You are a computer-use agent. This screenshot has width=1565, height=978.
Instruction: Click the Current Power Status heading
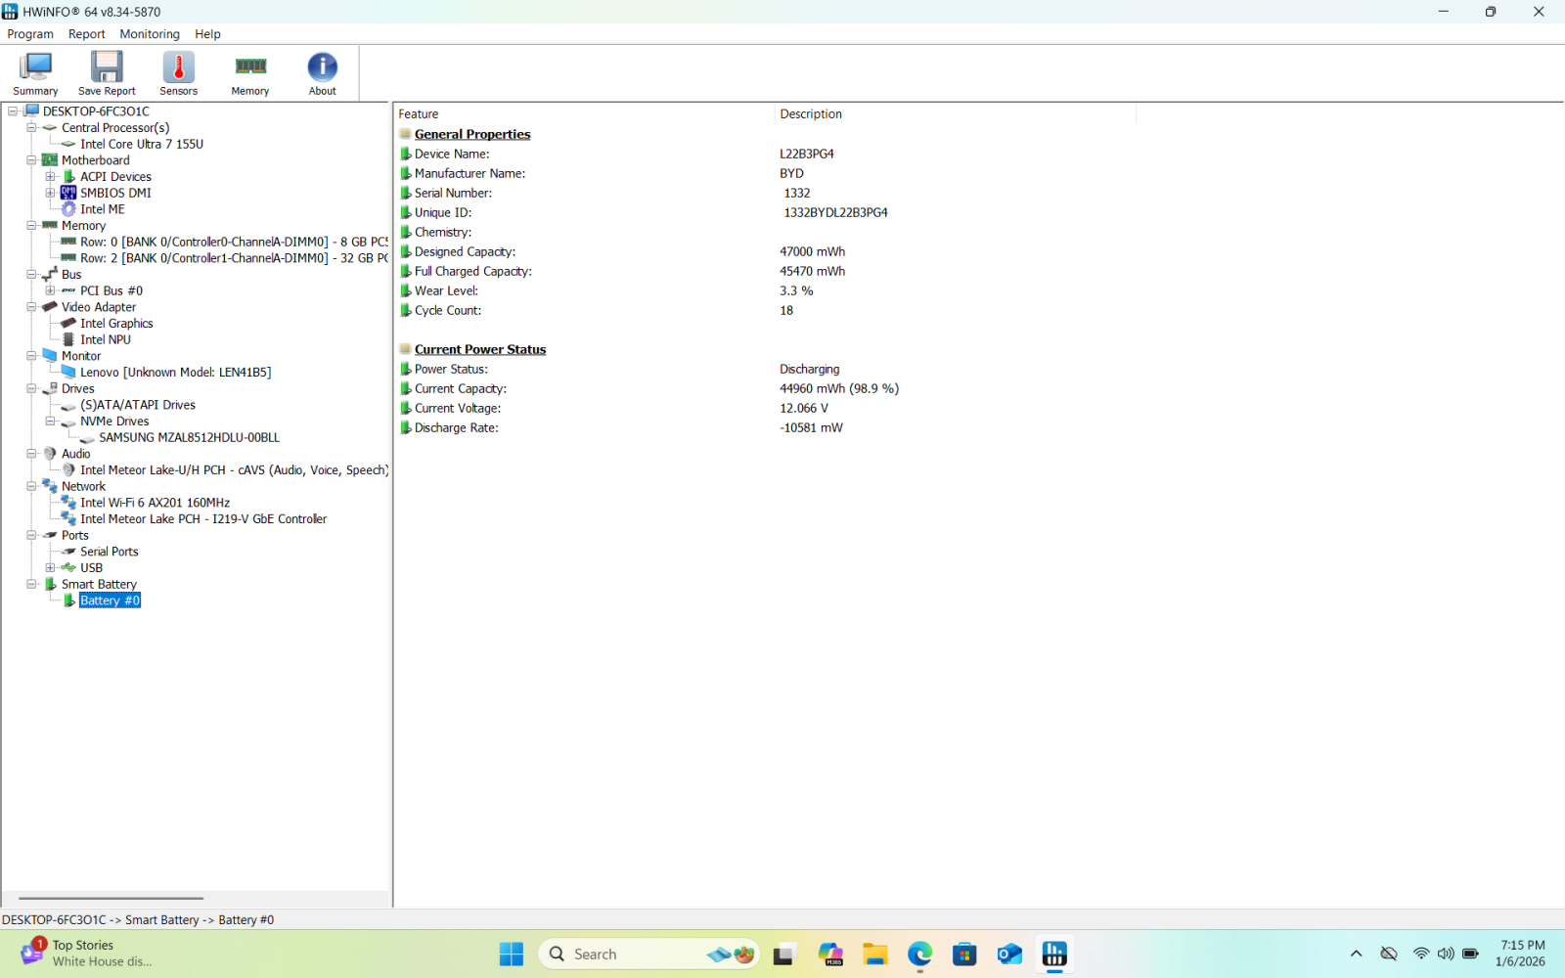[x=480, y=349]
